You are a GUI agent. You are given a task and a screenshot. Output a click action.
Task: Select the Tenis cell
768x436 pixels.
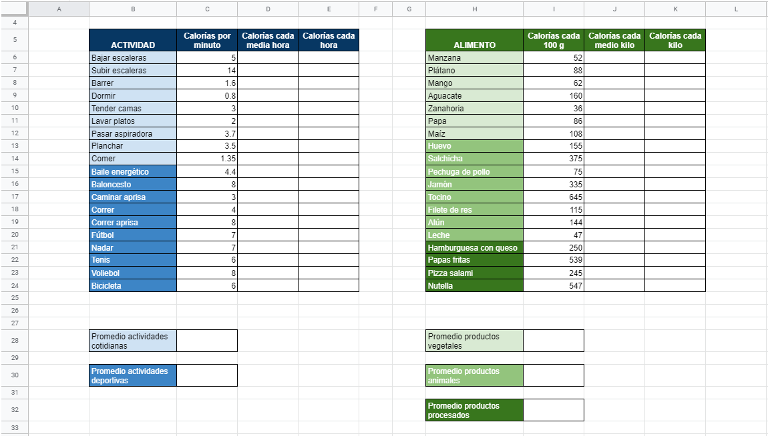(133, 260)
